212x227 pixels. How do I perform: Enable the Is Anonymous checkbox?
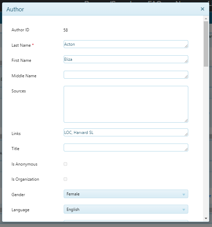pos(65,164)
